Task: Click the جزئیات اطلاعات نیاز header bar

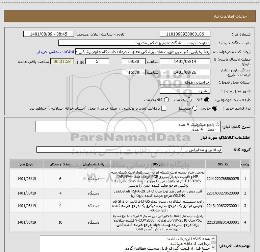Action: coord(130,16)
